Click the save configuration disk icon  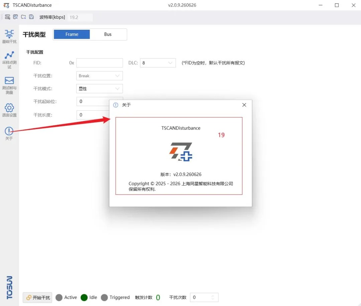pos(31,17)
